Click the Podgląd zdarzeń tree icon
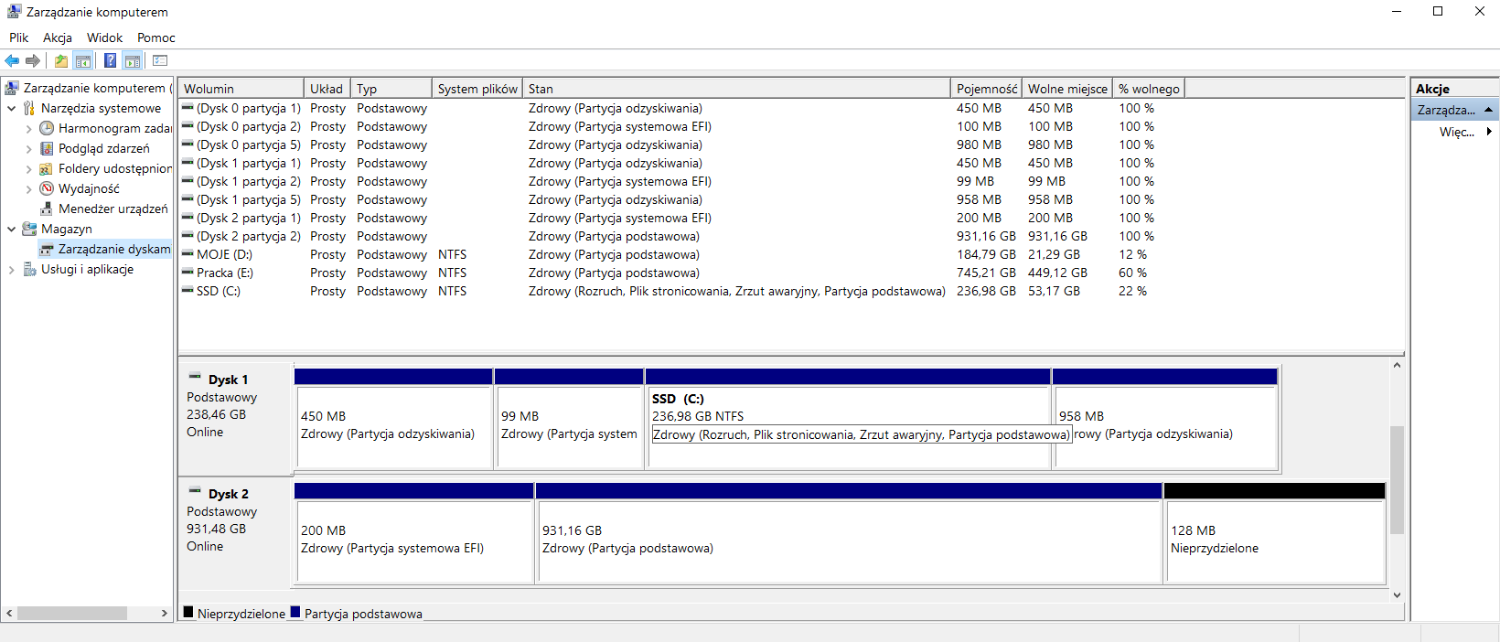Viewport: 1500px width, 642px height. 47,148
